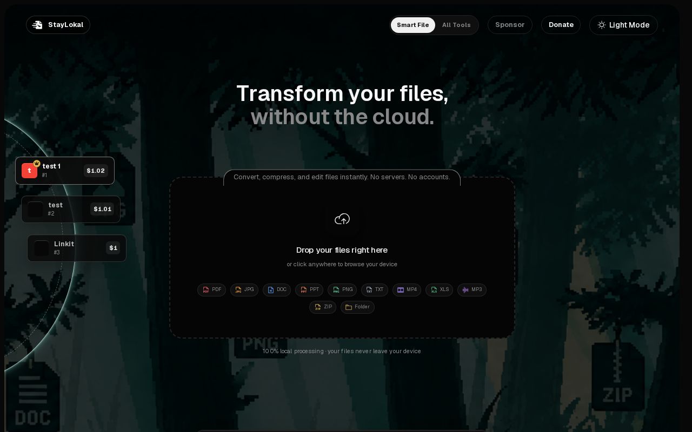Select the MP4 file type chip

pos(407,290)
